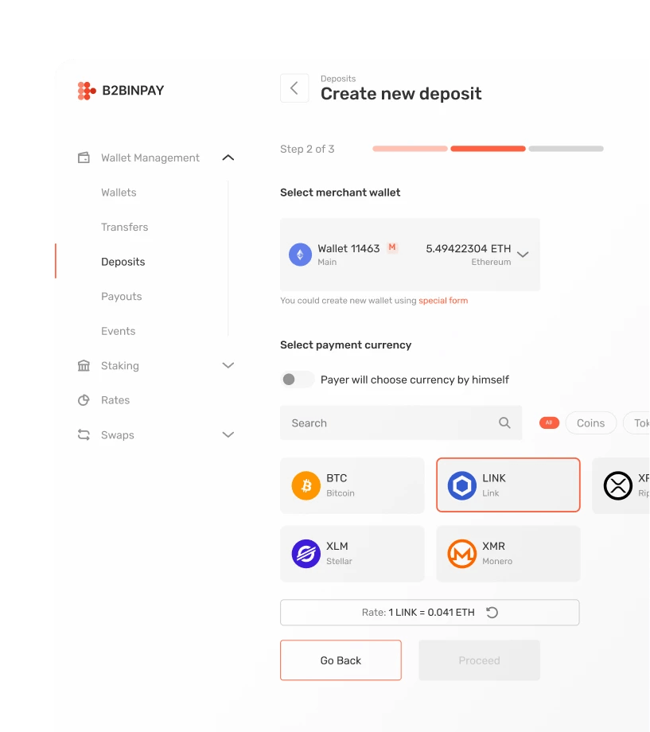Click the Go Back button
Image resolution: width=650 pixels, height=732 pixels.
[x=341, y=660]
